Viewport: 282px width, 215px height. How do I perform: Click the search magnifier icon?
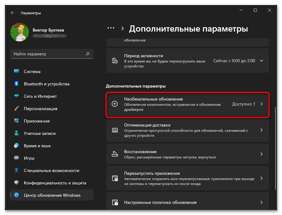(x=88, y=54)
